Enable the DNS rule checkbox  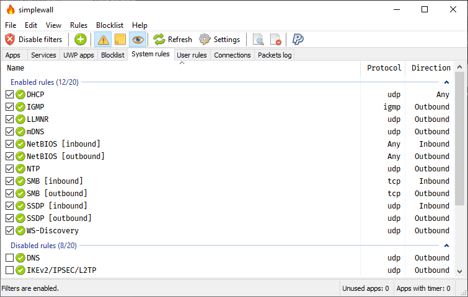[x=9, y=258]
